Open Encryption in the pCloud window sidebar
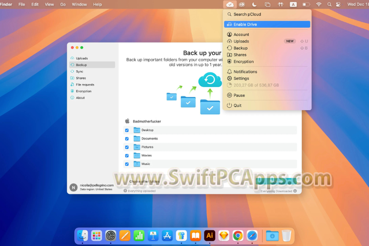 92,91
